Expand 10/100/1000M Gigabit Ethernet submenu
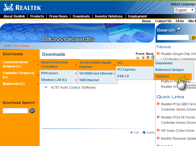This screenshot has width=196, height=146. tap(97, 65)
